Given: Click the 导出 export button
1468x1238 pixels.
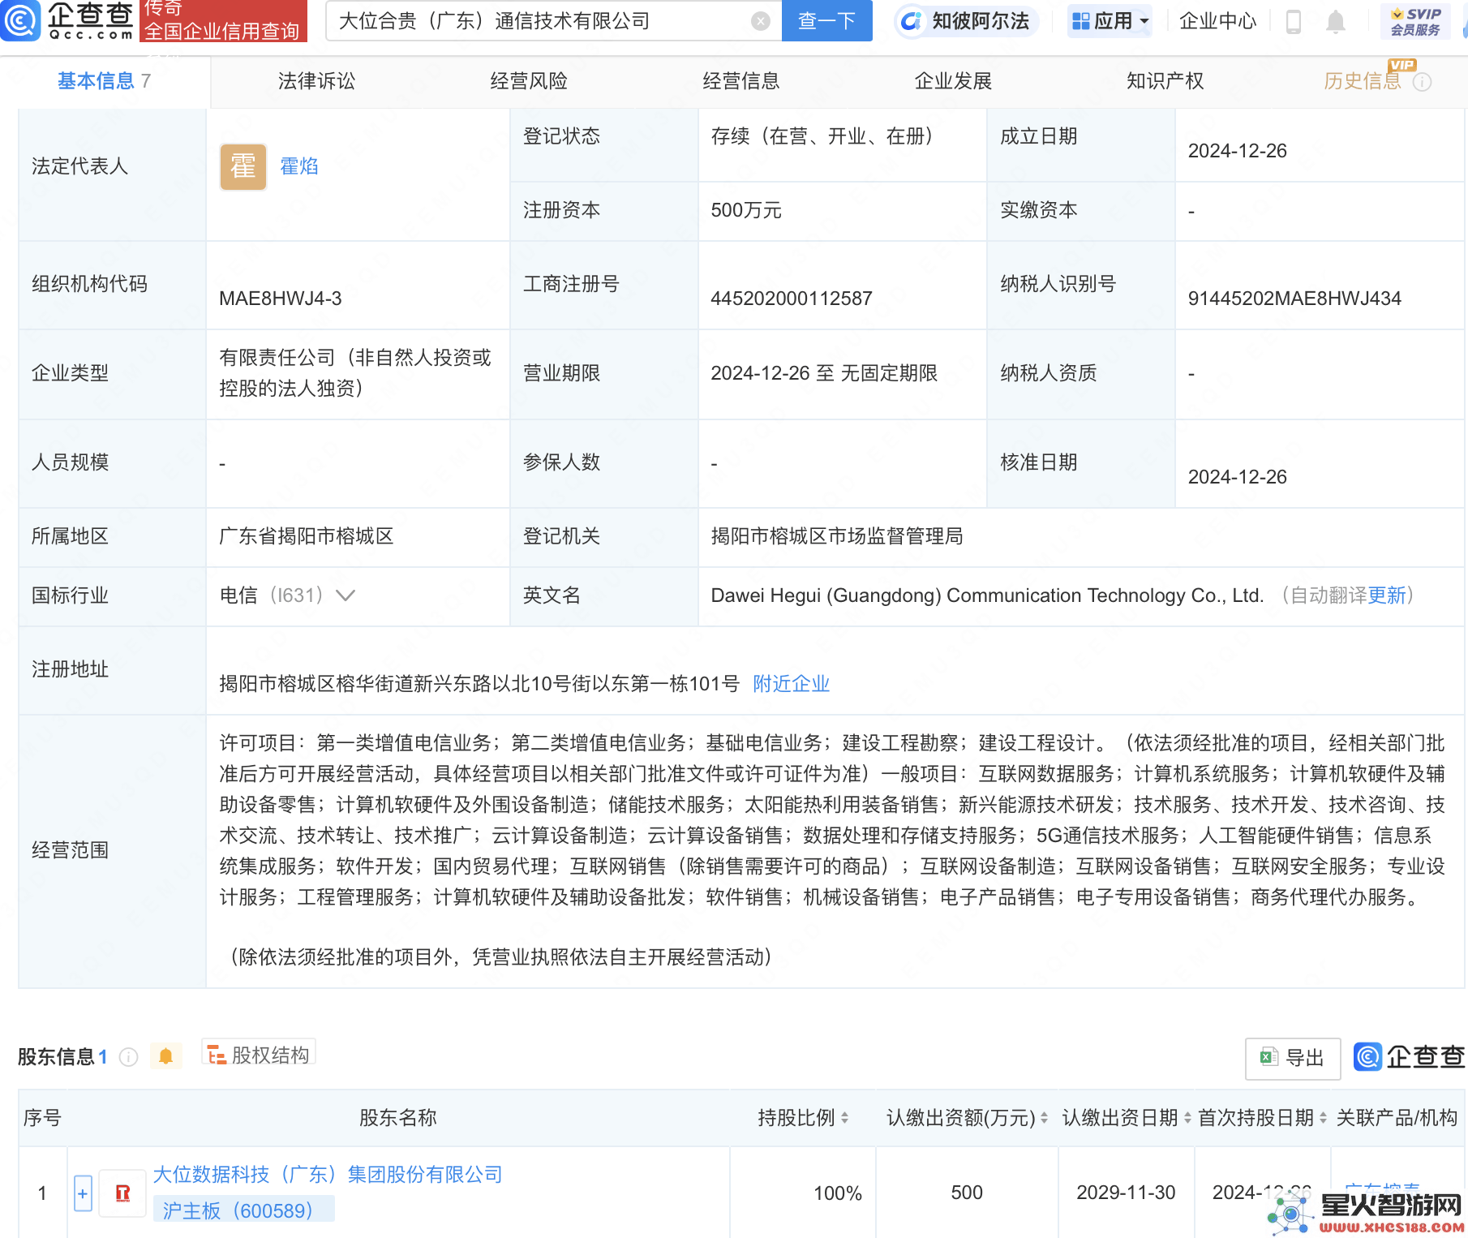Looking at the screenshot, I should [x=1293, y=1058].
